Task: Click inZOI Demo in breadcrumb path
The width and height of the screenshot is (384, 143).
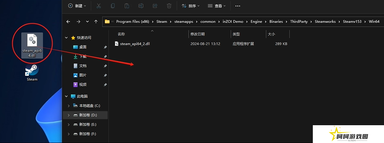Action: coord(233,22)
